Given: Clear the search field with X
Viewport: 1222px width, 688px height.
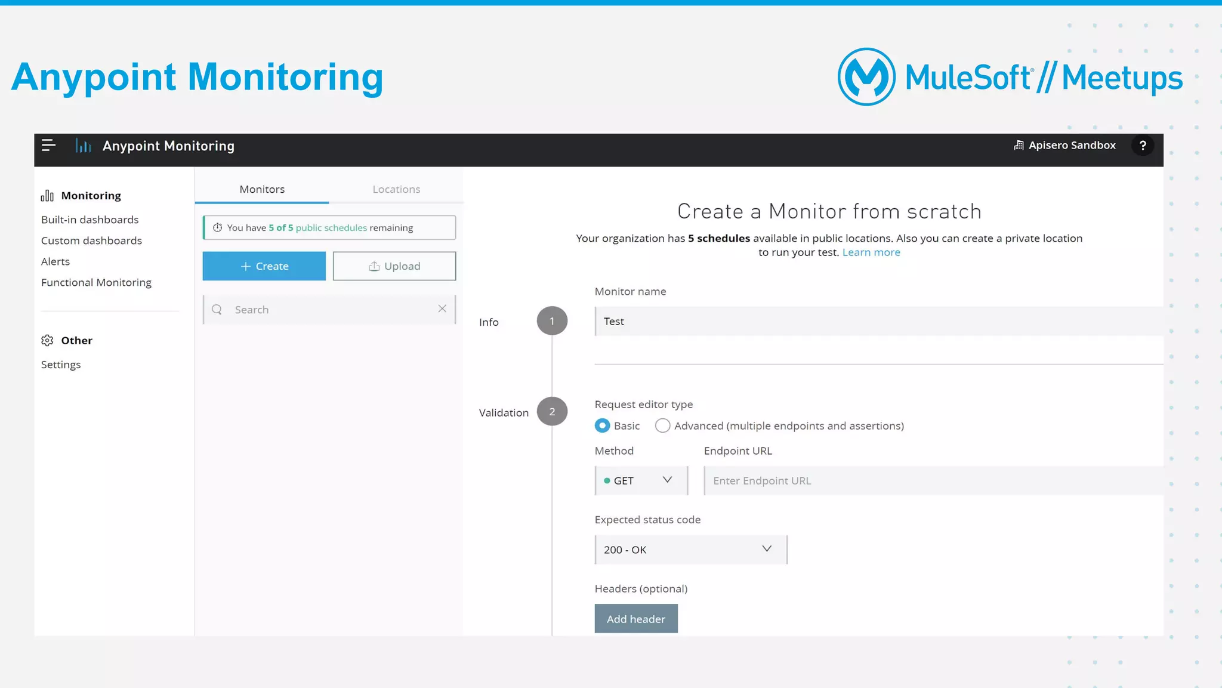Looking at the screenshot, I should pyautogui.click(x=442, y=308).
